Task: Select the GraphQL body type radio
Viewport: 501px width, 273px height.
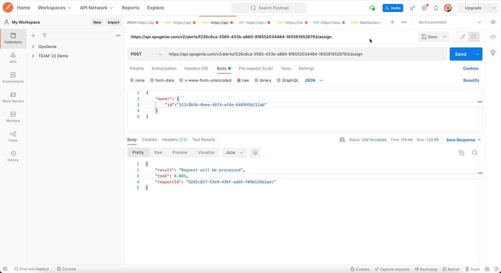Action: pyautogui.click(x=279, y=81)
